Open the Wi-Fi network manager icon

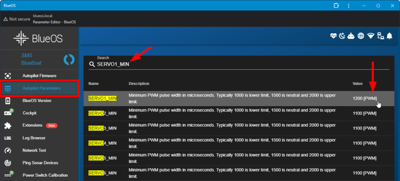[370, 36]
